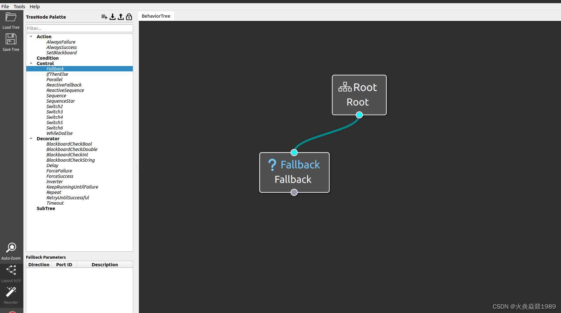The height and width of the screenshot is (313, 561).
Task: Select BlackboardCheckInt decorator
Action: [67, 155]
